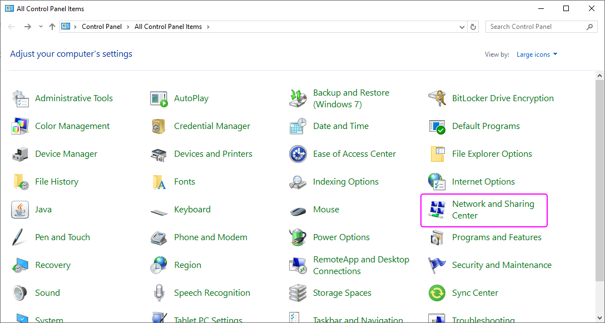
Task: Open the Network and Sharing Center link
Action: 493,210
